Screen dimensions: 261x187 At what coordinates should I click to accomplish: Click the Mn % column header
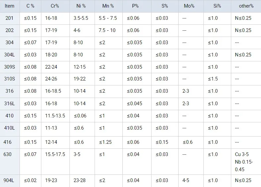[108, 6]
